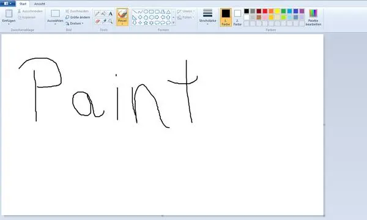
Task: Pick the brown color swatch
Action: click(x=259, y=17)
